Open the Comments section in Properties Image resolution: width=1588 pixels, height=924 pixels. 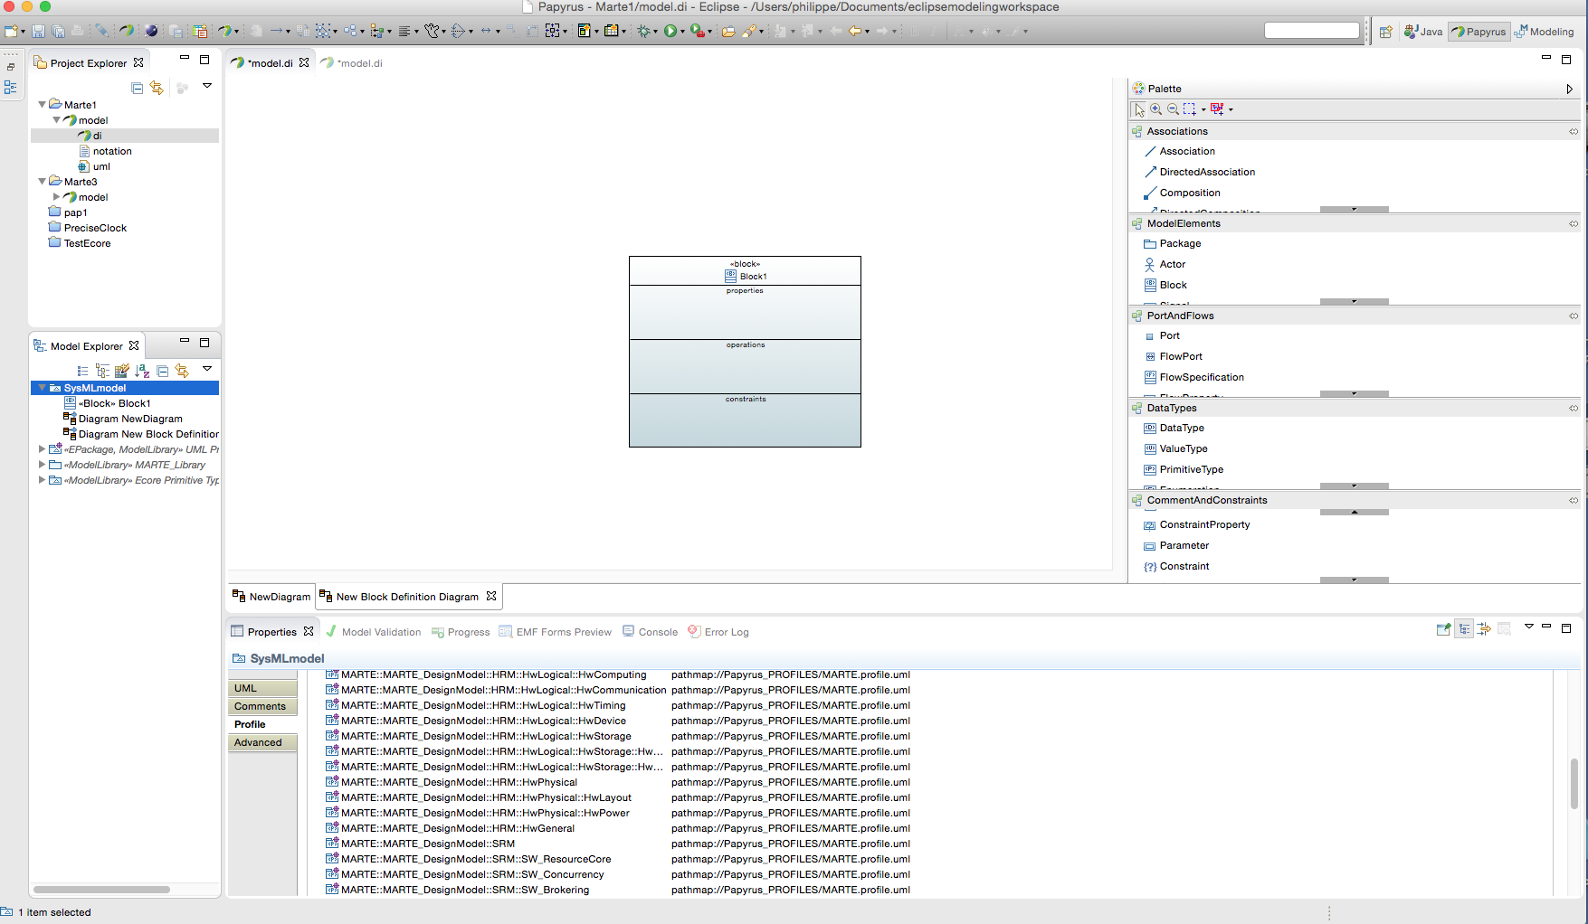point(262,706)
